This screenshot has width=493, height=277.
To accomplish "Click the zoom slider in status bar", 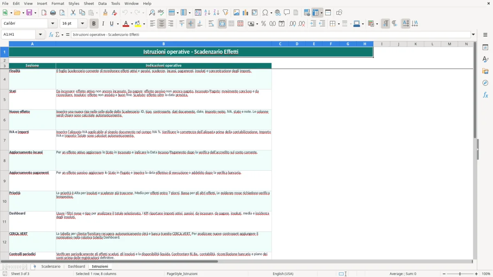I will pyautogui.click(x=460, y=274).
